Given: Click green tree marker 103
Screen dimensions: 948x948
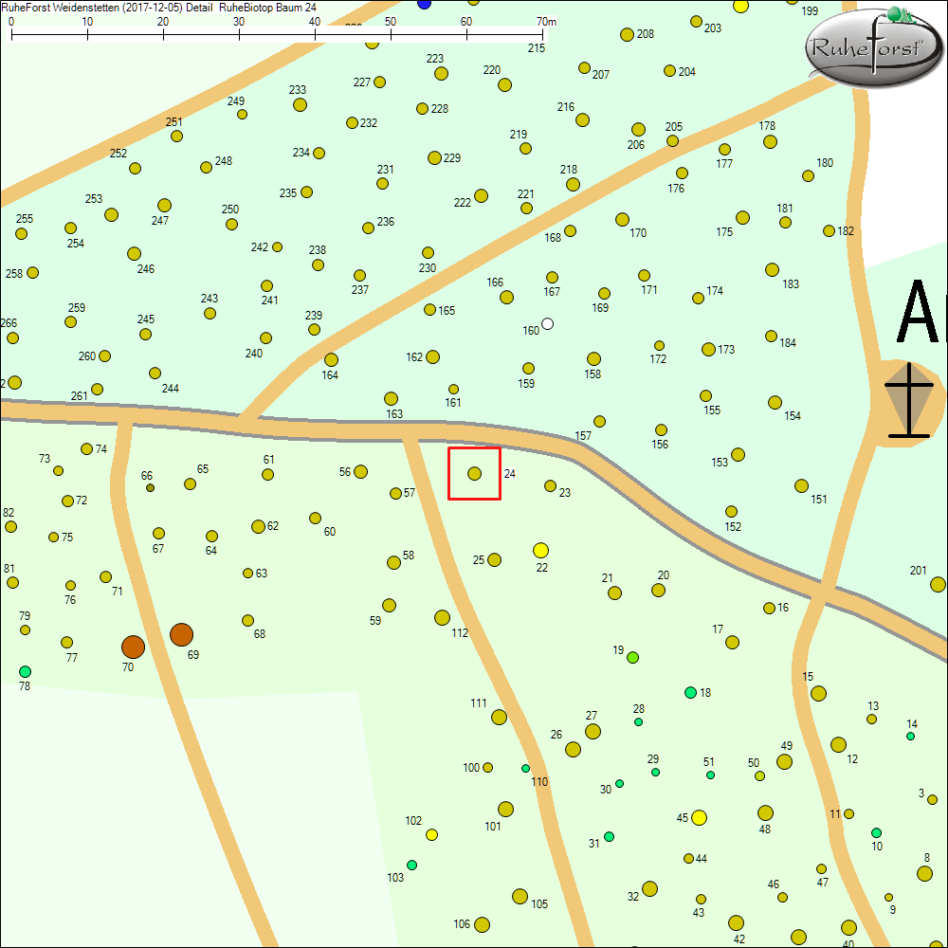Looking at the screenshot, I should click(411, 865).
